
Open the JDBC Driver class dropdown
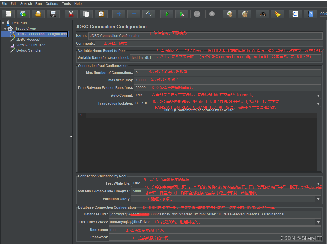click(x=318, y=222)
